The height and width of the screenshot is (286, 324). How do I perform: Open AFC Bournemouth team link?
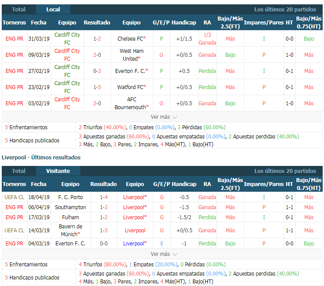tap(131, 103)
